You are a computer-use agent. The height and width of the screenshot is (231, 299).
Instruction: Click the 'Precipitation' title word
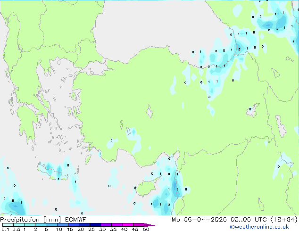click(20, 220)
